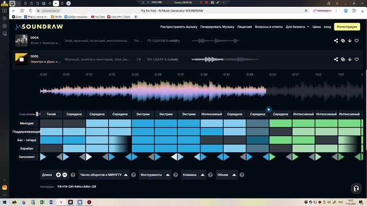Screen dimensions: 367x206
Task: Open help icon next to Объем
Action: click(242, 175)
